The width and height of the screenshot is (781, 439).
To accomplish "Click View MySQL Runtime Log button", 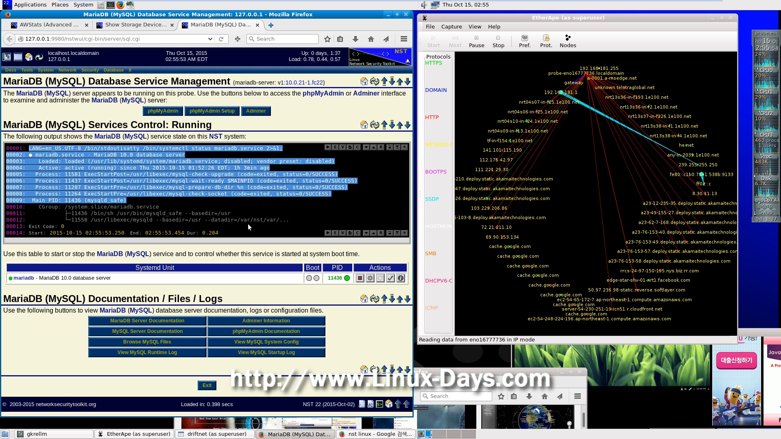I will (147, 352).
